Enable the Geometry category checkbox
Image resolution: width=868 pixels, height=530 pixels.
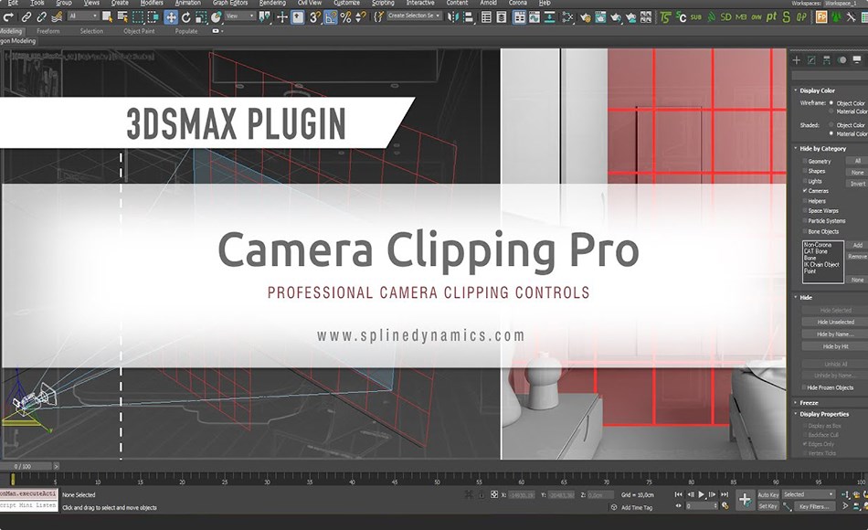[x=805, y=161]
